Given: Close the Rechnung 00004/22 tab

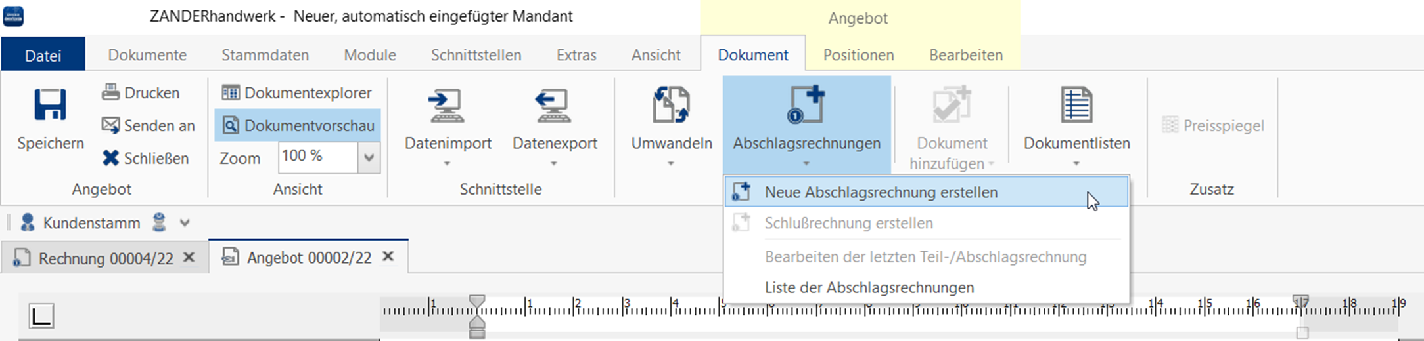Looking at the screenshot, I should pyautogui.click(x=189, y=257).
